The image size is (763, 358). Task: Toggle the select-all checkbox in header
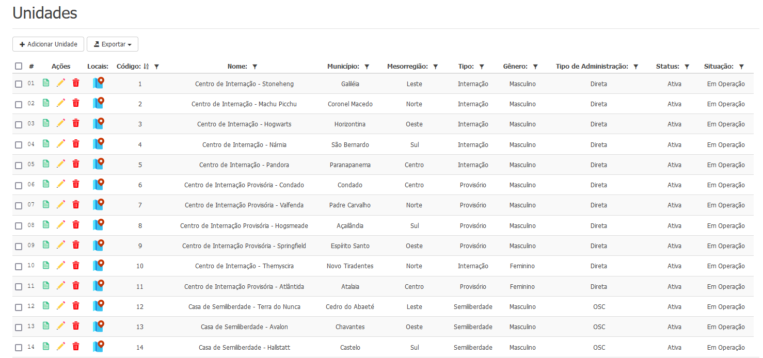coord(19,66)
